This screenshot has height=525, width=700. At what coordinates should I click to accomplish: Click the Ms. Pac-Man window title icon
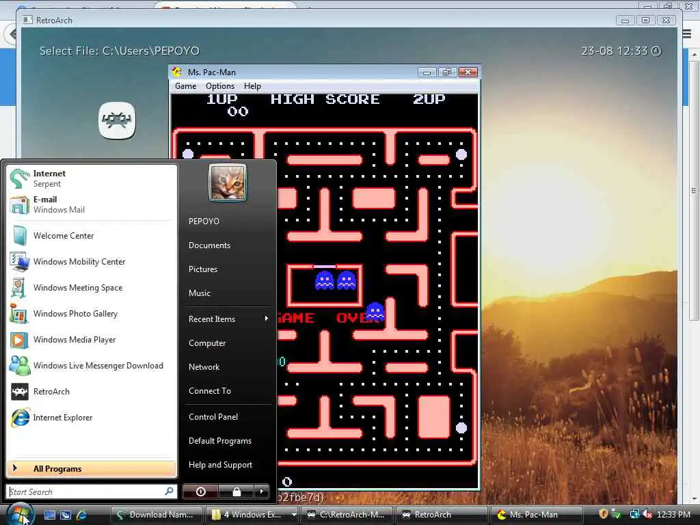pos(177,72)
